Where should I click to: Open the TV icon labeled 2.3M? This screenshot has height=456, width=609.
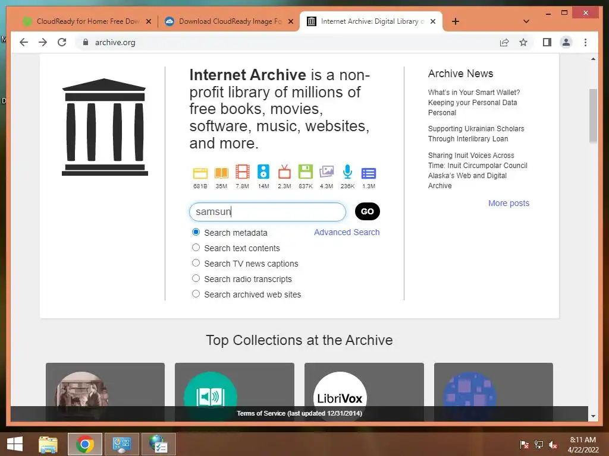tap(284, 172)
